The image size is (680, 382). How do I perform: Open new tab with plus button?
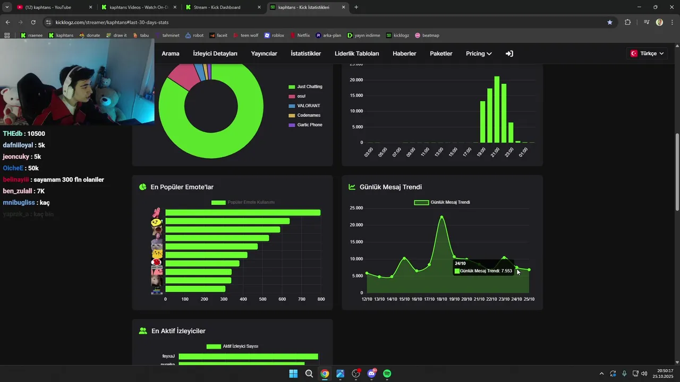point(356,7)
